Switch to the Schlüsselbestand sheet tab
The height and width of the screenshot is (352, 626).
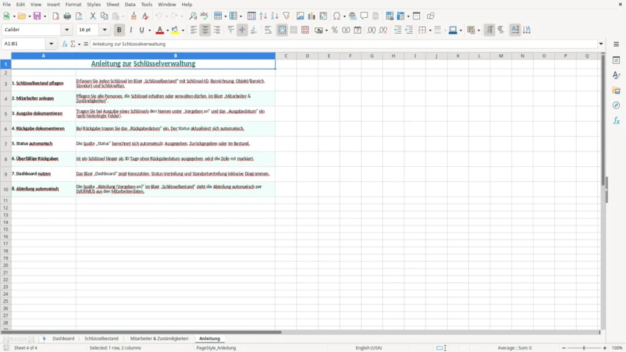click(x=101, y=339)
